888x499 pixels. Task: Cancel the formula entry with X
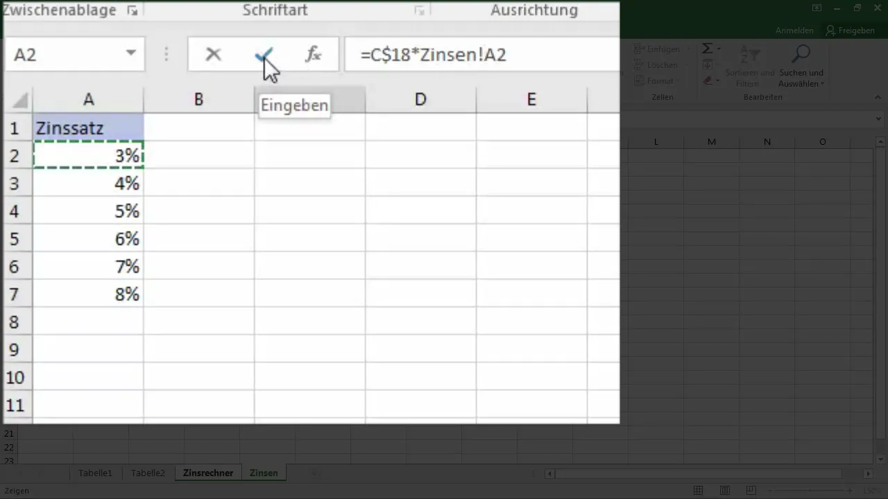(213, 55)
